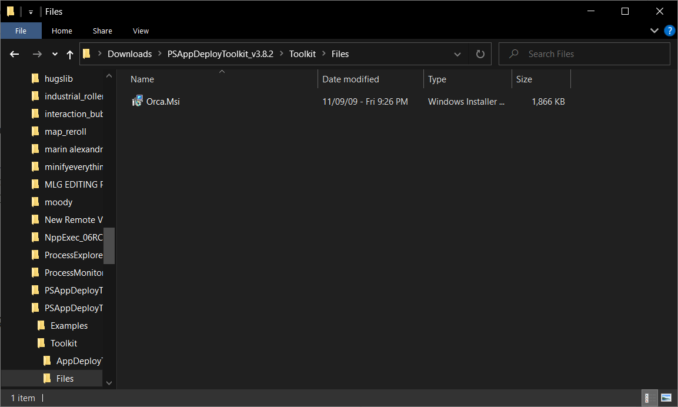Open the Customize Quick Access Toolbar dropdown
The width and height of the screenshot is (678, 407).
[x=31, y=12]
